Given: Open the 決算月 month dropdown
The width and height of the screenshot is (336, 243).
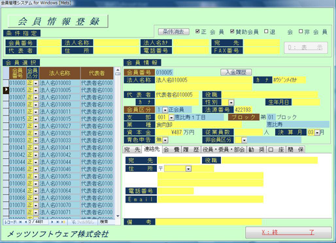Looking at the screenshot, I should (x=317, y=133).
